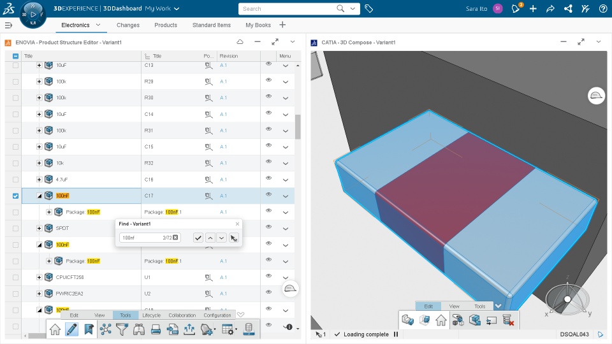
Task: Toggle visibility eye for R30 row
Action: [268, 96]
